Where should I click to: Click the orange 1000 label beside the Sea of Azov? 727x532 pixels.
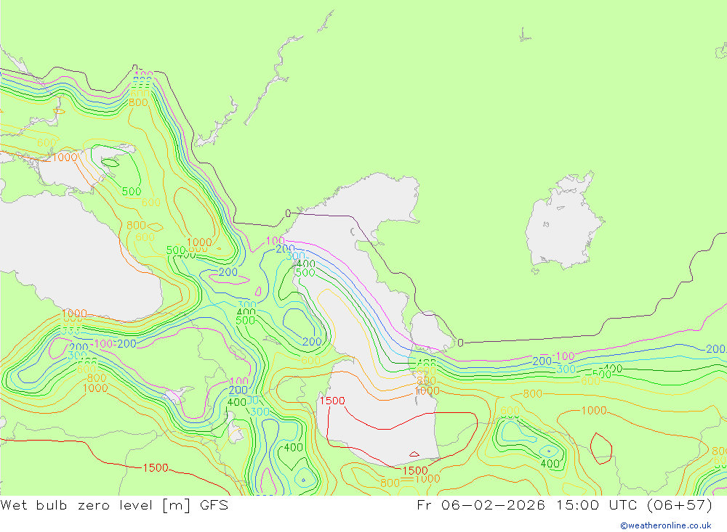[x=65, y=157]
